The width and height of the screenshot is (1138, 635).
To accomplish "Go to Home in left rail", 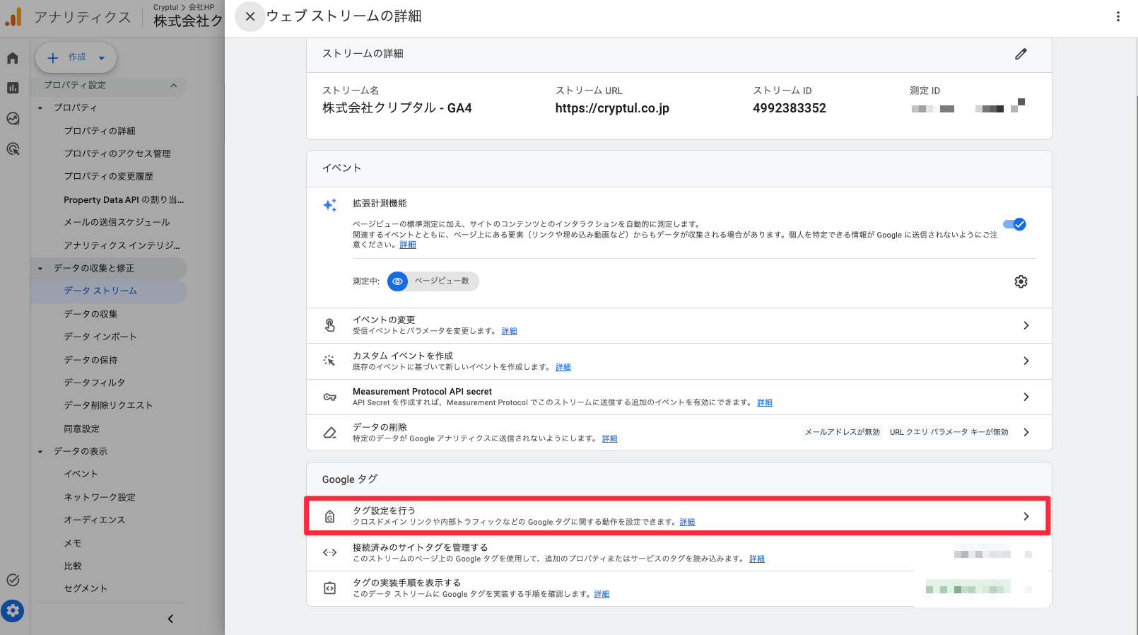I will pyautogui.click(x=13, y=58).
